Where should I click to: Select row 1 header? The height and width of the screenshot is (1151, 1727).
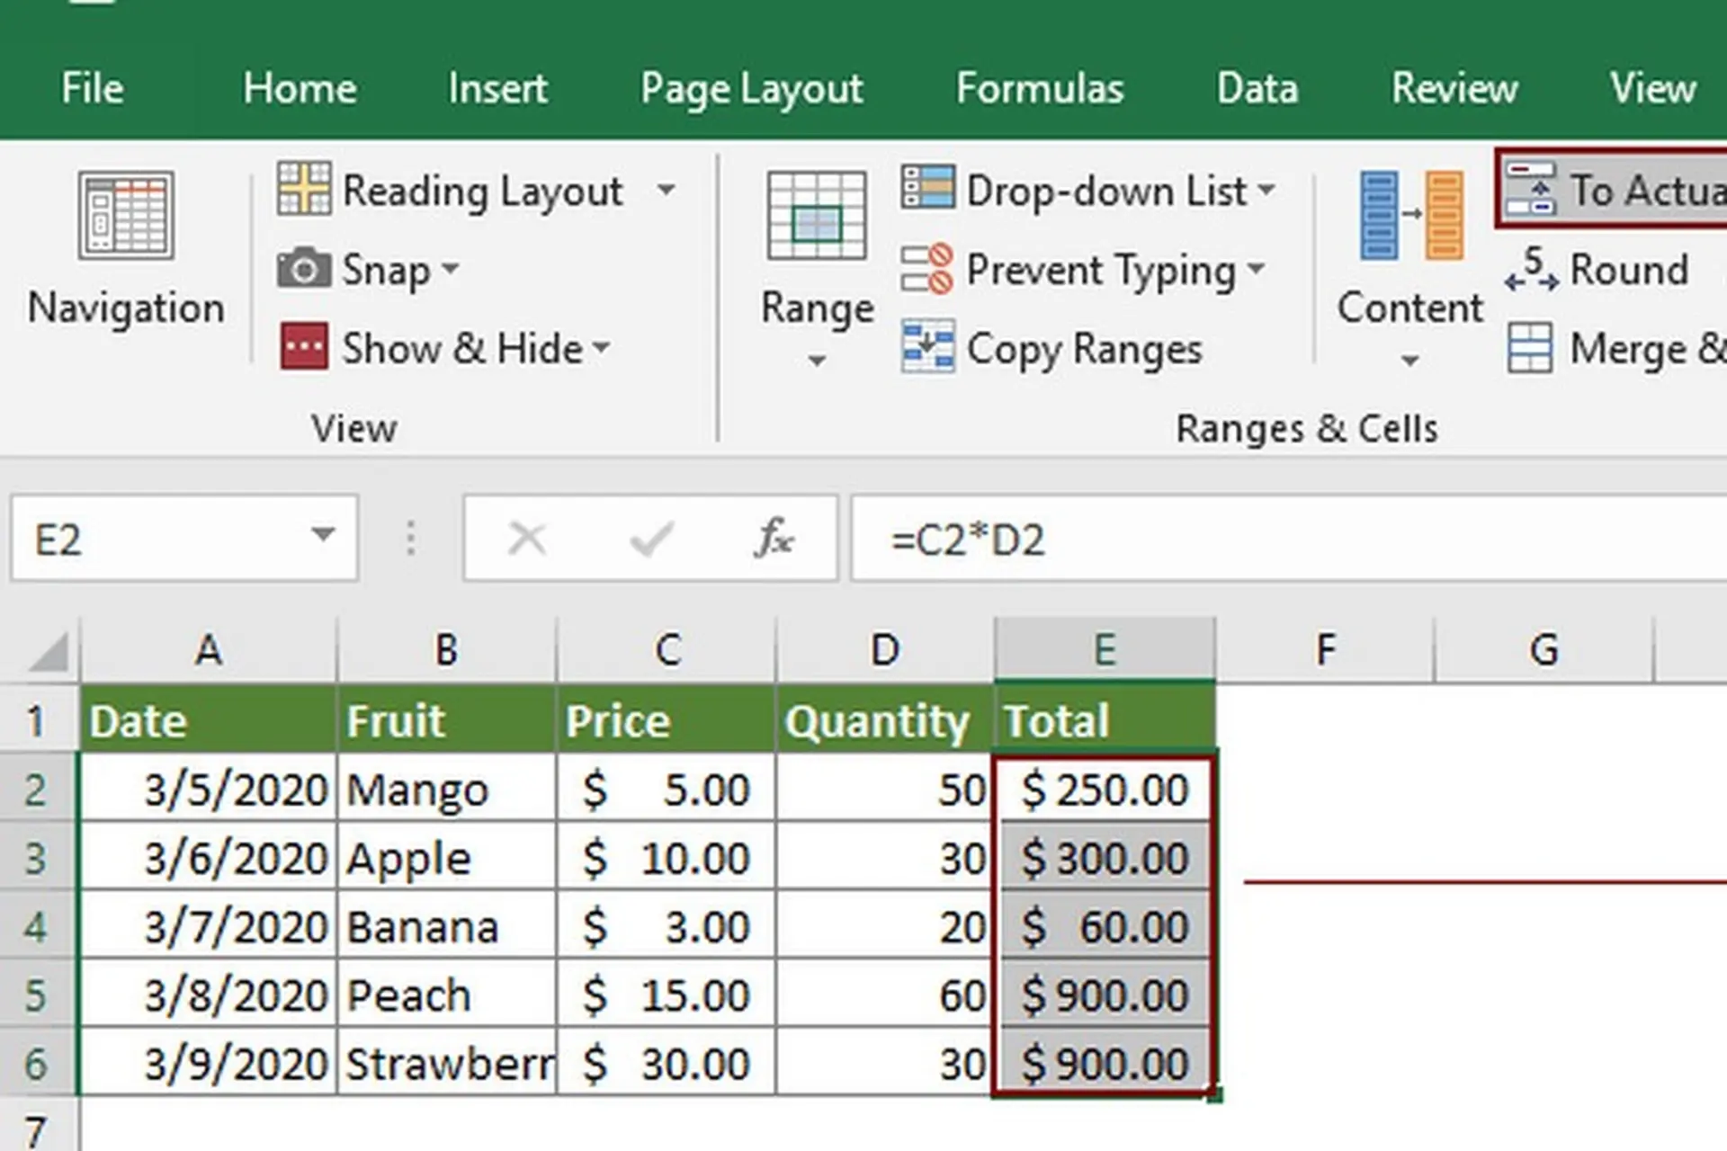38,719
